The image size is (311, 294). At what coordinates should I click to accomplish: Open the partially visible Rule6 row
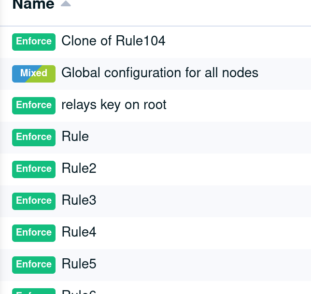click(79, 292)
